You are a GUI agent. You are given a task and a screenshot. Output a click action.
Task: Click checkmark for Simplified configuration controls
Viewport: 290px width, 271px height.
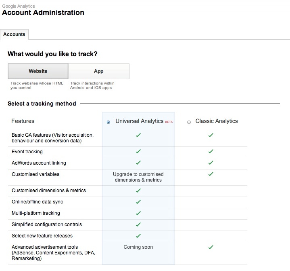[x=138, y=224]
